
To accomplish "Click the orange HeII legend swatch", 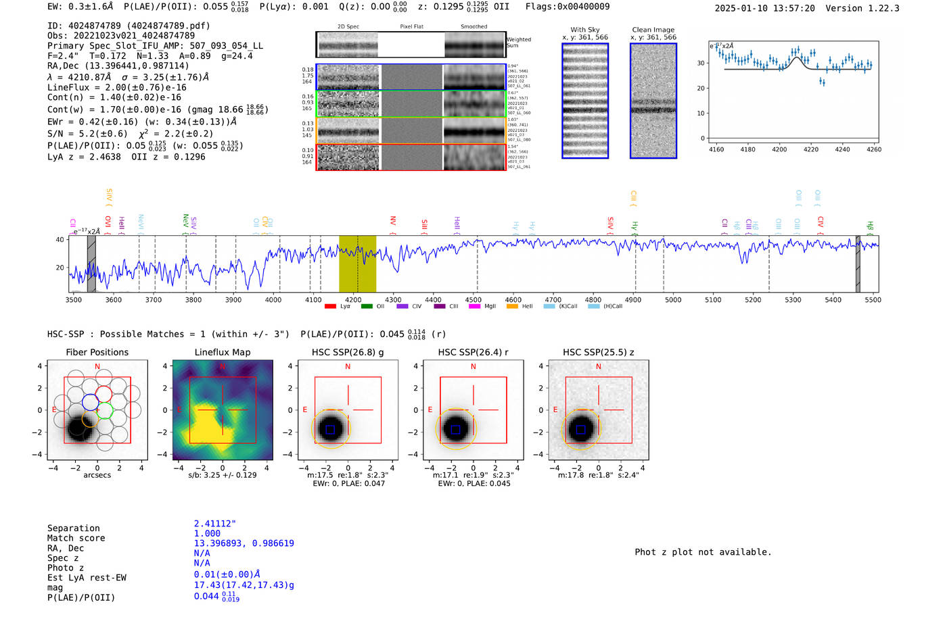I will 512,306.
